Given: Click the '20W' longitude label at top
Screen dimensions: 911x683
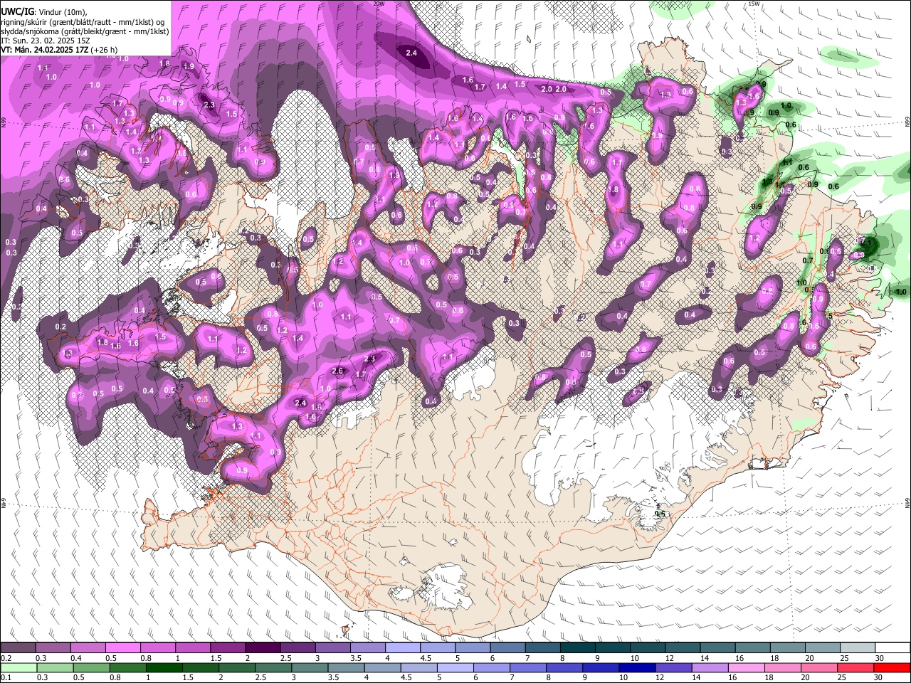Looking at the screenshot, I should tap(379, 4).
